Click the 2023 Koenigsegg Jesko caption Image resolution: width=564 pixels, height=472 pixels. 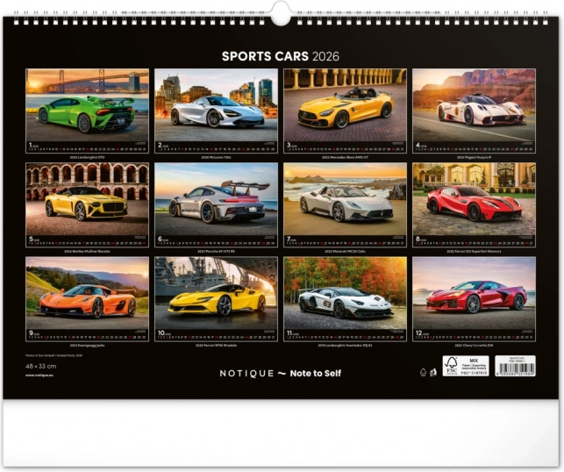(x=87, y=346)
